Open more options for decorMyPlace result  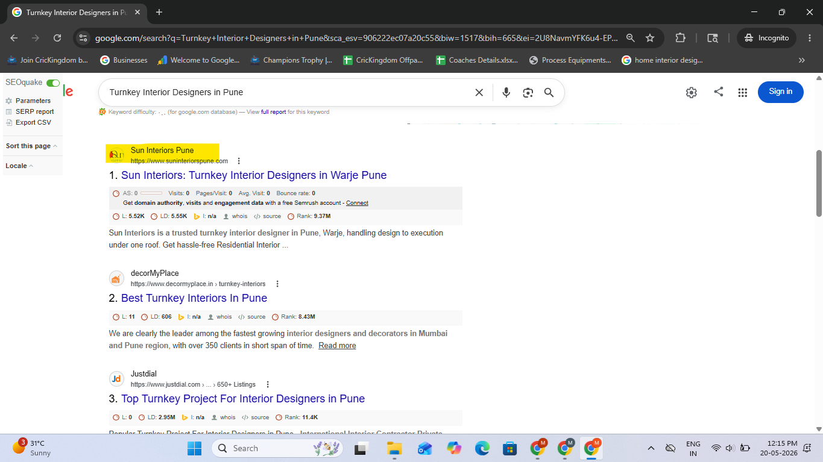277,284
